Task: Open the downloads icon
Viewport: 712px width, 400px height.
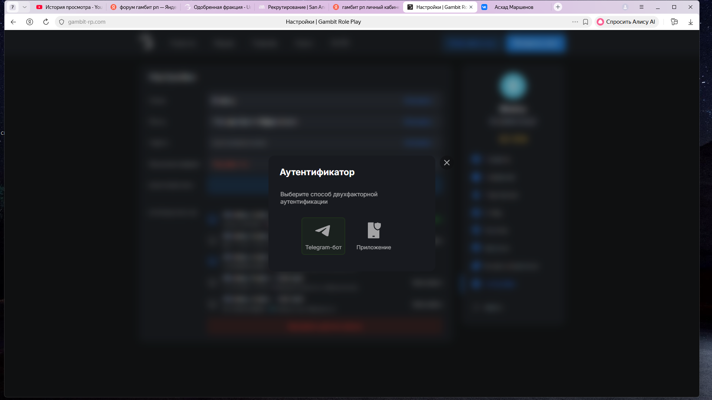Action: 690,22
